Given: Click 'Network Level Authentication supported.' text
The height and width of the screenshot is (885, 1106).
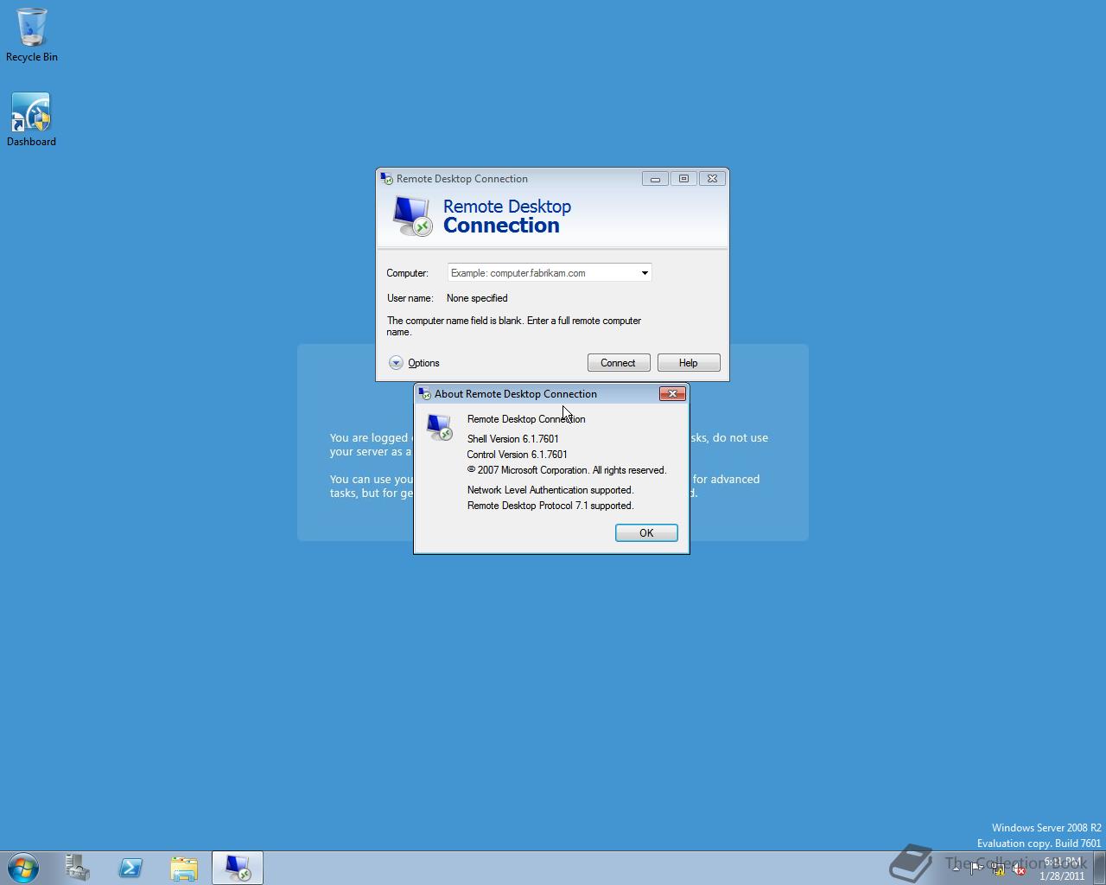Looking at the screenshot, I should (550, 490).
